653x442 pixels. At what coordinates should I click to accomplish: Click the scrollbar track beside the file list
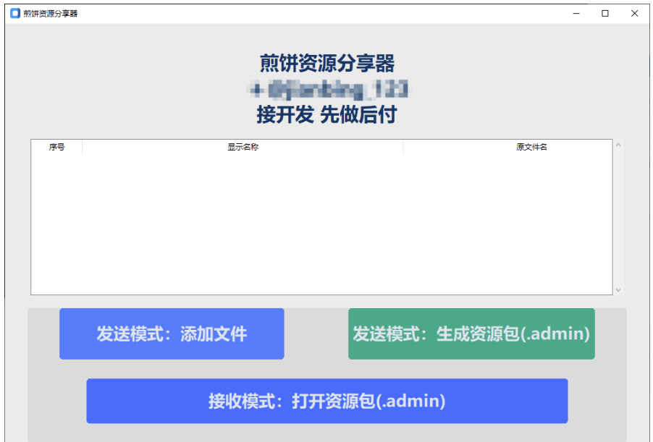point(618,217)
